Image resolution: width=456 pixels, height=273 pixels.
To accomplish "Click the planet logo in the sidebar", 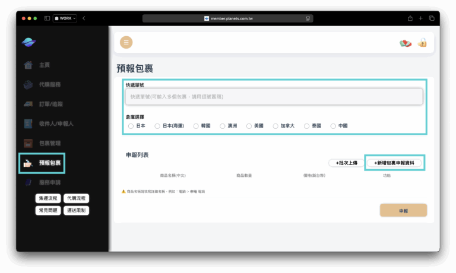I will click(x=28, y=43).
